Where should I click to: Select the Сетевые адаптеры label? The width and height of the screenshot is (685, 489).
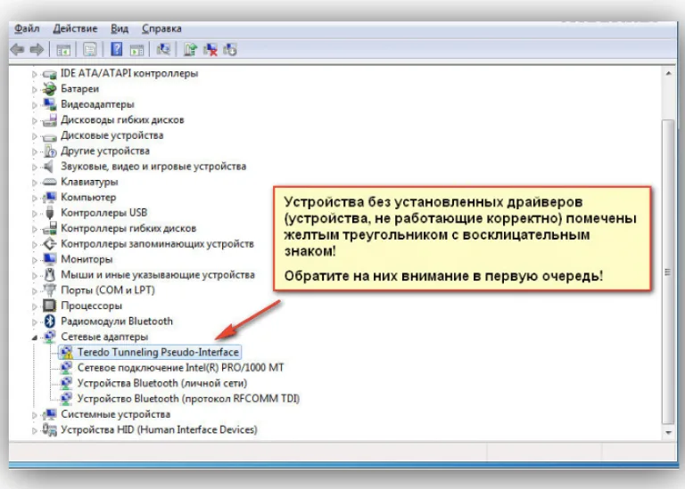104,337
